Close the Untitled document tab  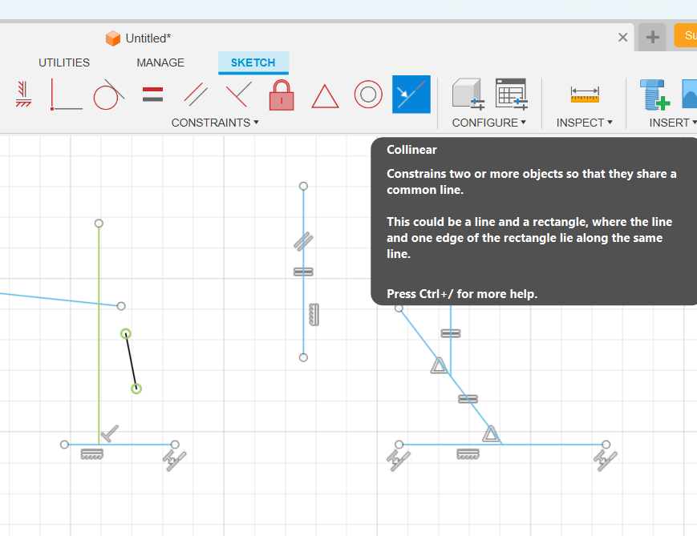pyautogui.click(x=622, y=38)
